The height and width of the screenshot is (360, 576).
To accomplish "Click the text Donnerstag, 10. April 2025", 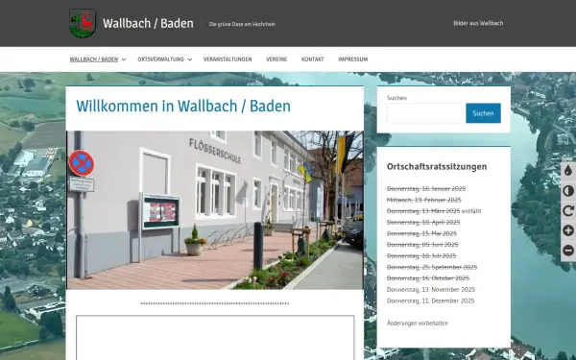I will tap(423, 223).
